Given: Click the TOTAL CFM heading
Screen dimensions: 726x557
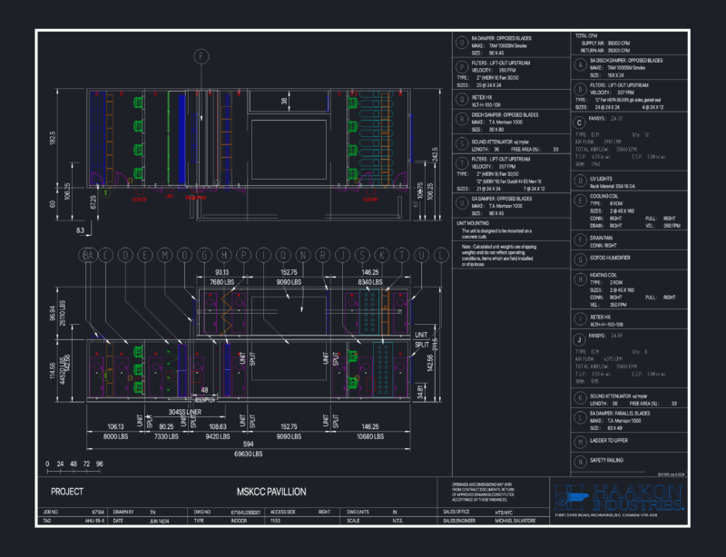Looking at the screenshot, I should [x=586, y=35].
